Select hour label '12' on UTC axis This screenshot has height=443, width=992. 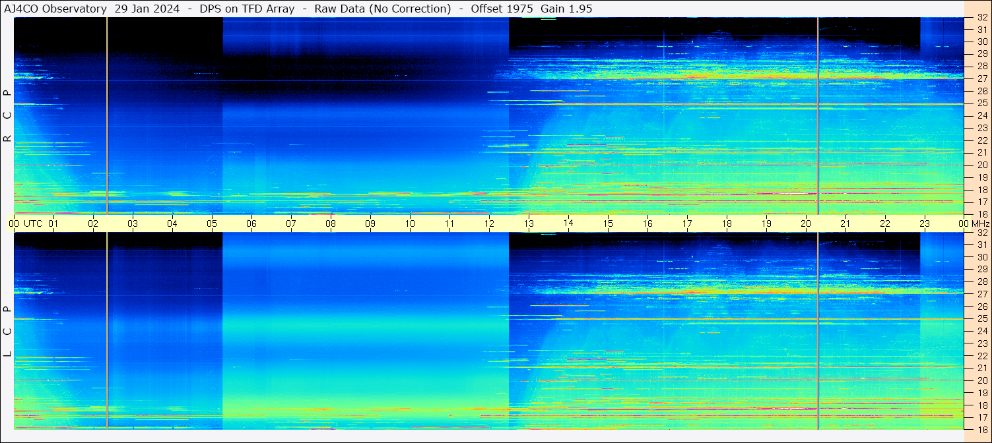point(489,223)
